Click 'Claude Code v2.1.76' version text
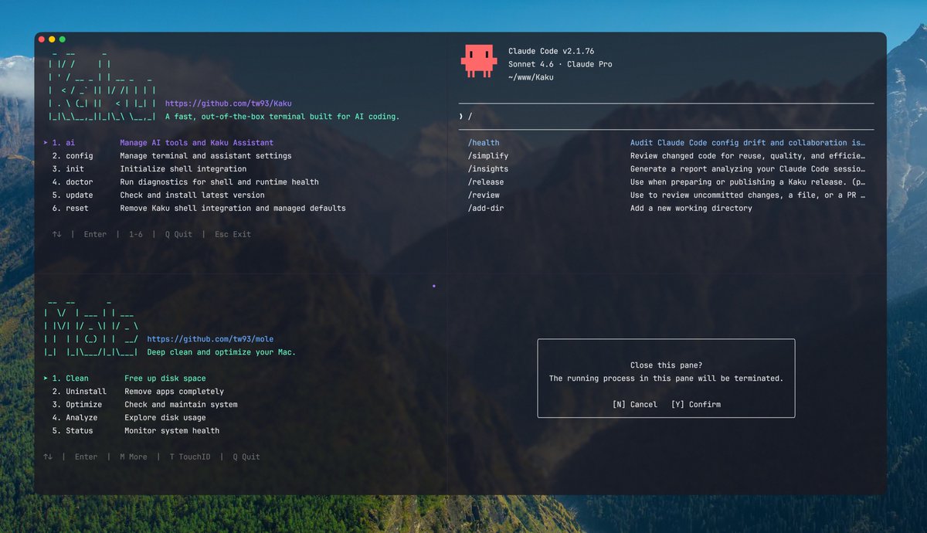 pos(551,51)
